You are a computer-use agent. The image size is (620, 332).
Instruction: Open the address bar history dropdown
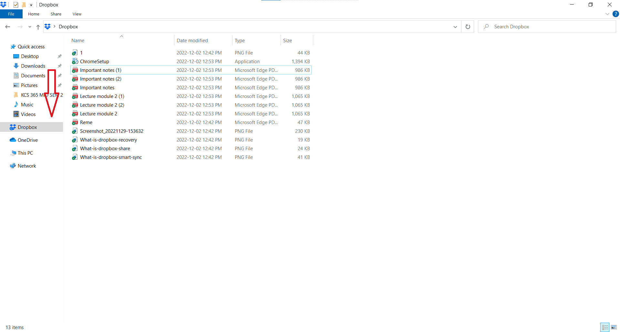[x=455, y=27]
